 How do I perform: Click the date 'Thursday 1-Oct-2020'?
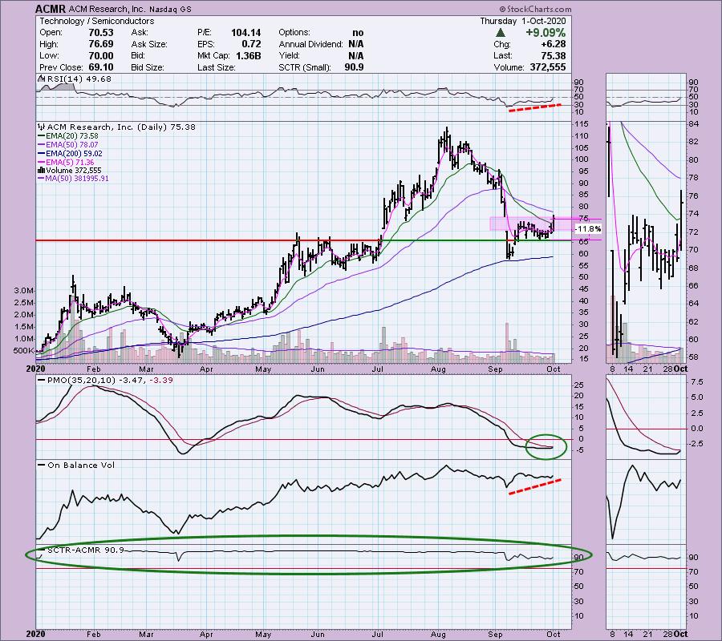point(522,21)
